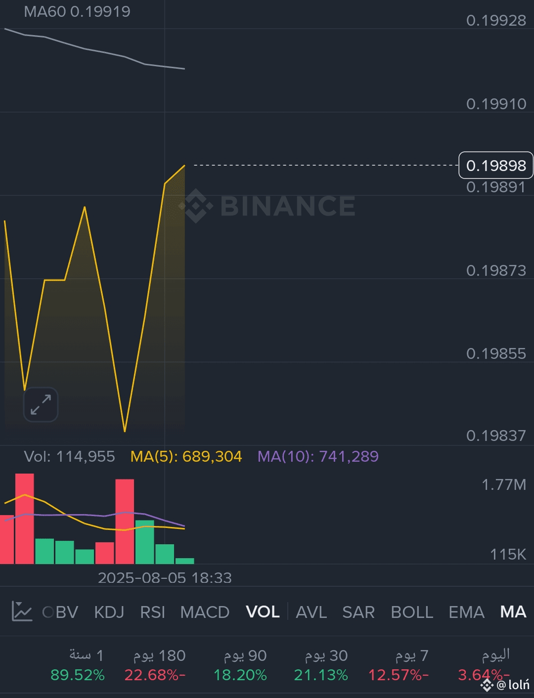Click the 1 year 89.52% performance

[x=78, y=665]
